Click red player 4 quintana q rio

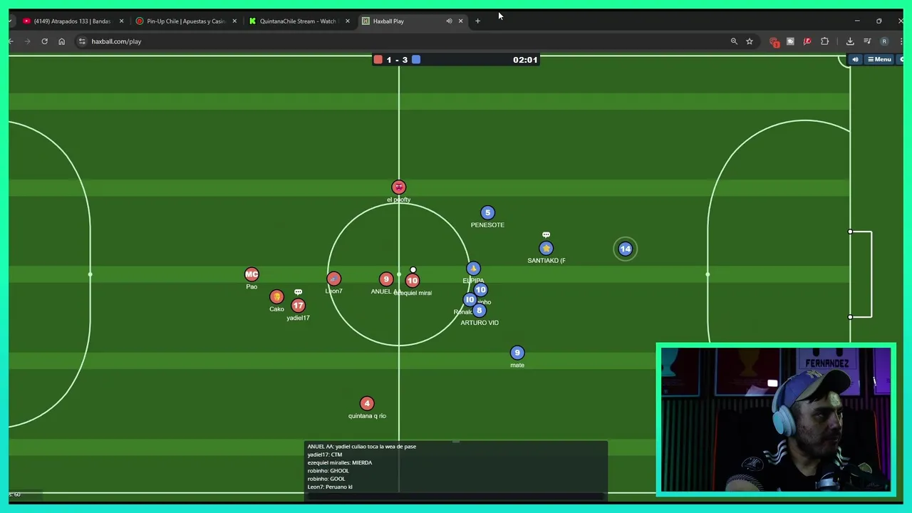tap(366, 403)
